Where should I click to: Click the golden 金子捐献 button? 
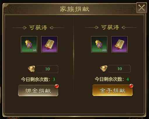tap(113, 90)
